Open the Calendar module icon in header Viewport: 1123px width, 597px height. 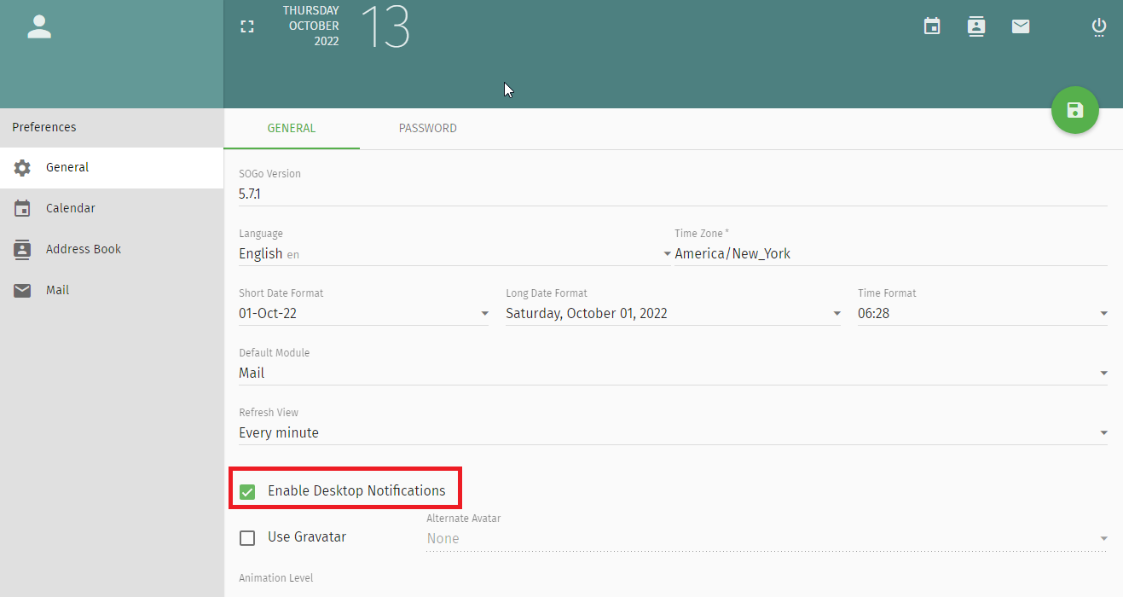point(932,26)
